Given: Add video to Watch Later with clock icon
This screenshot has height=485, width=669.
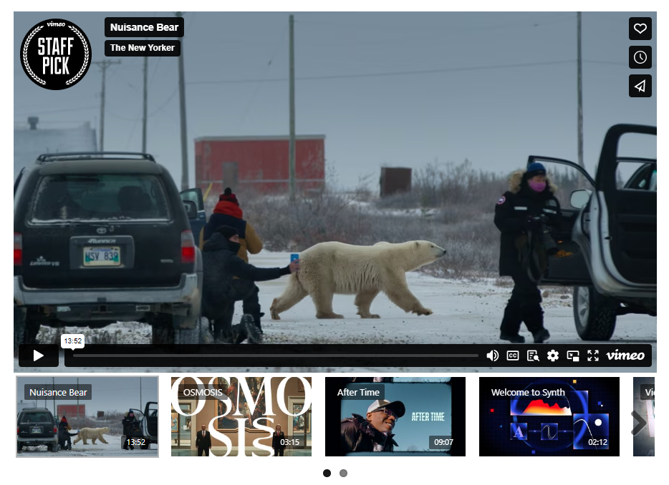Looking at the screenshot, I should (x=640, y=57).
